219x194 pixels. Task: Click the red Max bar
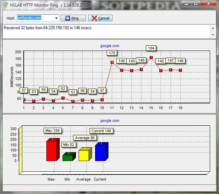pos(53,150)
